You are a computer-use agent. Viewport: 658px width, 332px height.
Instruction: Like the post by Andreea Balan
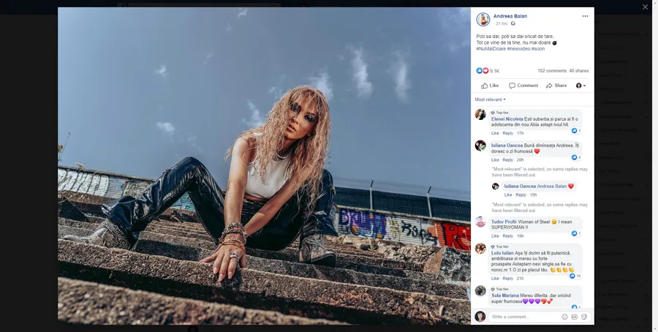click(x=490, y=86)
